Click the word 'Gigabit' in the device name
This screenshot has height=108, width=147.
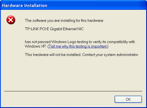tap(56, 29)
